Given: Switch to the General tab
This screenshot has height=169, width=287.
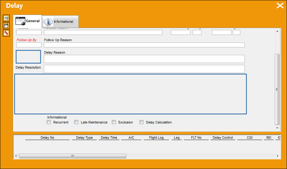Looking at the screenshot, I should [x=28, y=21].
